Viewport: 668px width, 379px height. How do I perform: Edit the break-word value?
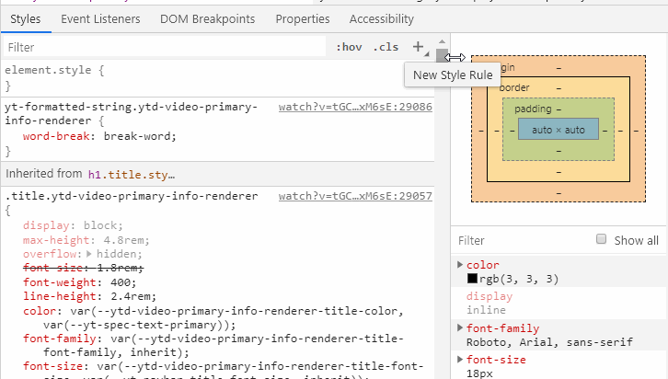138,136
